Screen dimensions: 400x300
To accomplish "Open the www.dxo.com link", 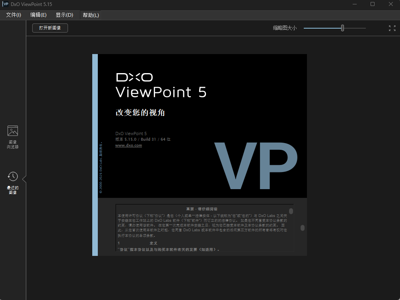I will [128, 145].
